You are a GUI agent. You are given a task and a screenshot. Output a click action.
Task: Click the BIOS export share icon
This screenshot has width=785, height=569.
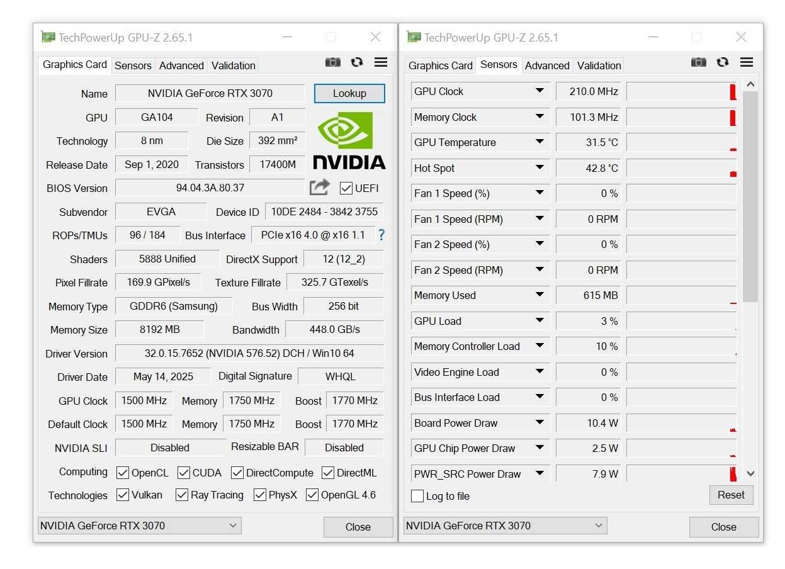click(320, 187)
